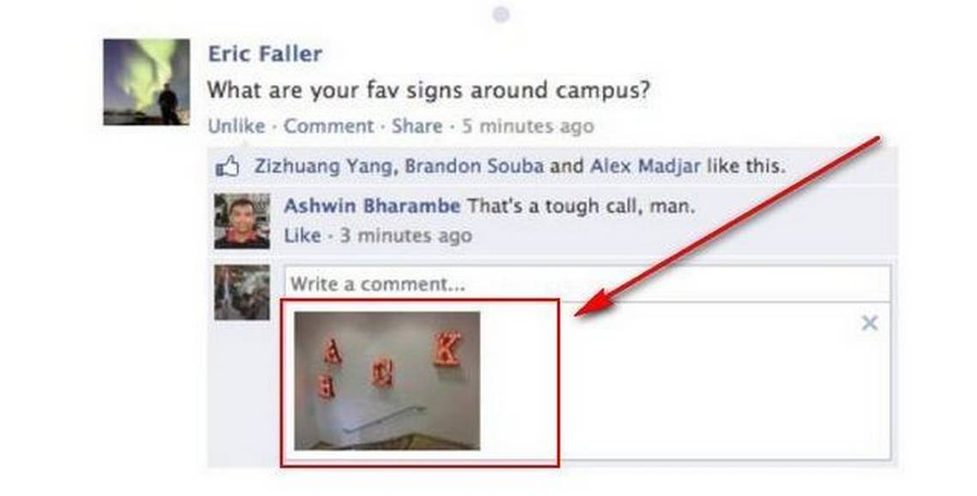Open Alex Madjar's profile
Viewport: 977px width, 496px height.
coord(644,166)
